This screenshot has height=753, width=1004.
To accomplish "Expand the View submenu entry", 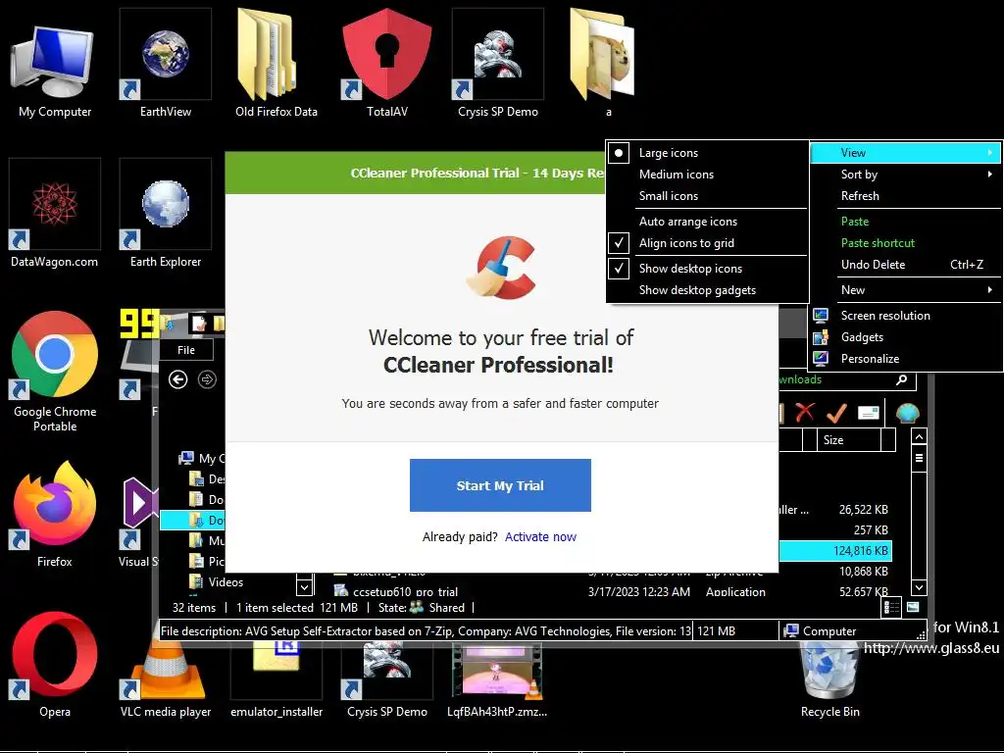I will tap(905, 153).
